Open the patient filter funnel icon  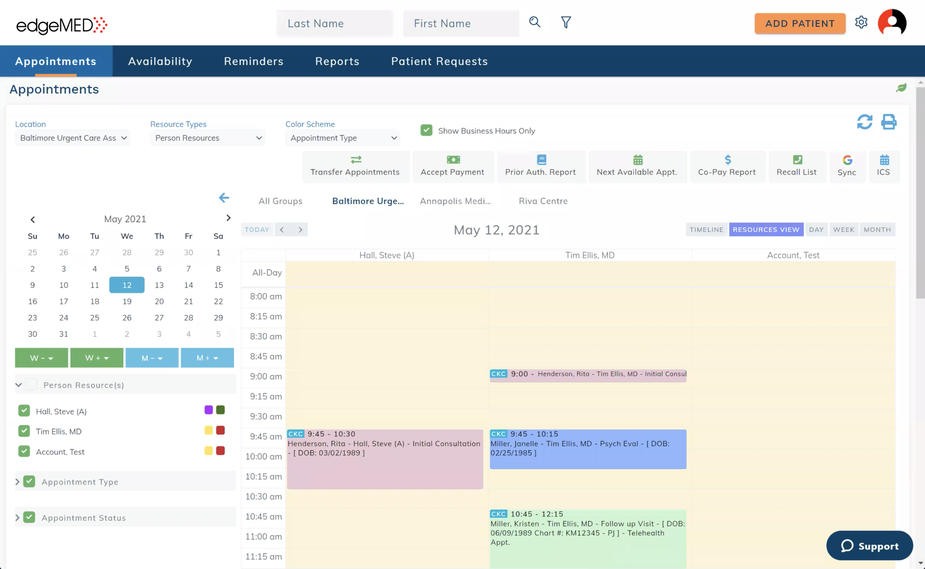pos(566,22)
